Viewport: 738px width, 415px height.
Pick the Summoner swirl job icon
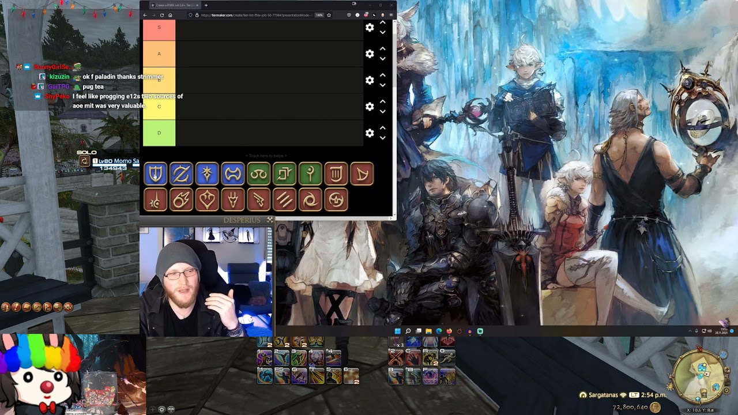click(310, 200)
